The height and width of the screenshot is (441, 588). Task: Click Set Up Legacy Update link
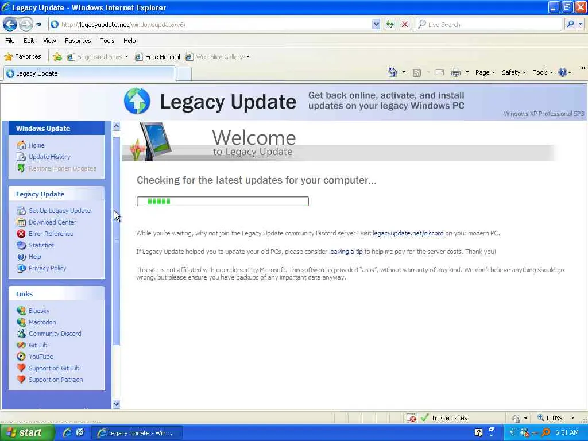pos(59,211)
